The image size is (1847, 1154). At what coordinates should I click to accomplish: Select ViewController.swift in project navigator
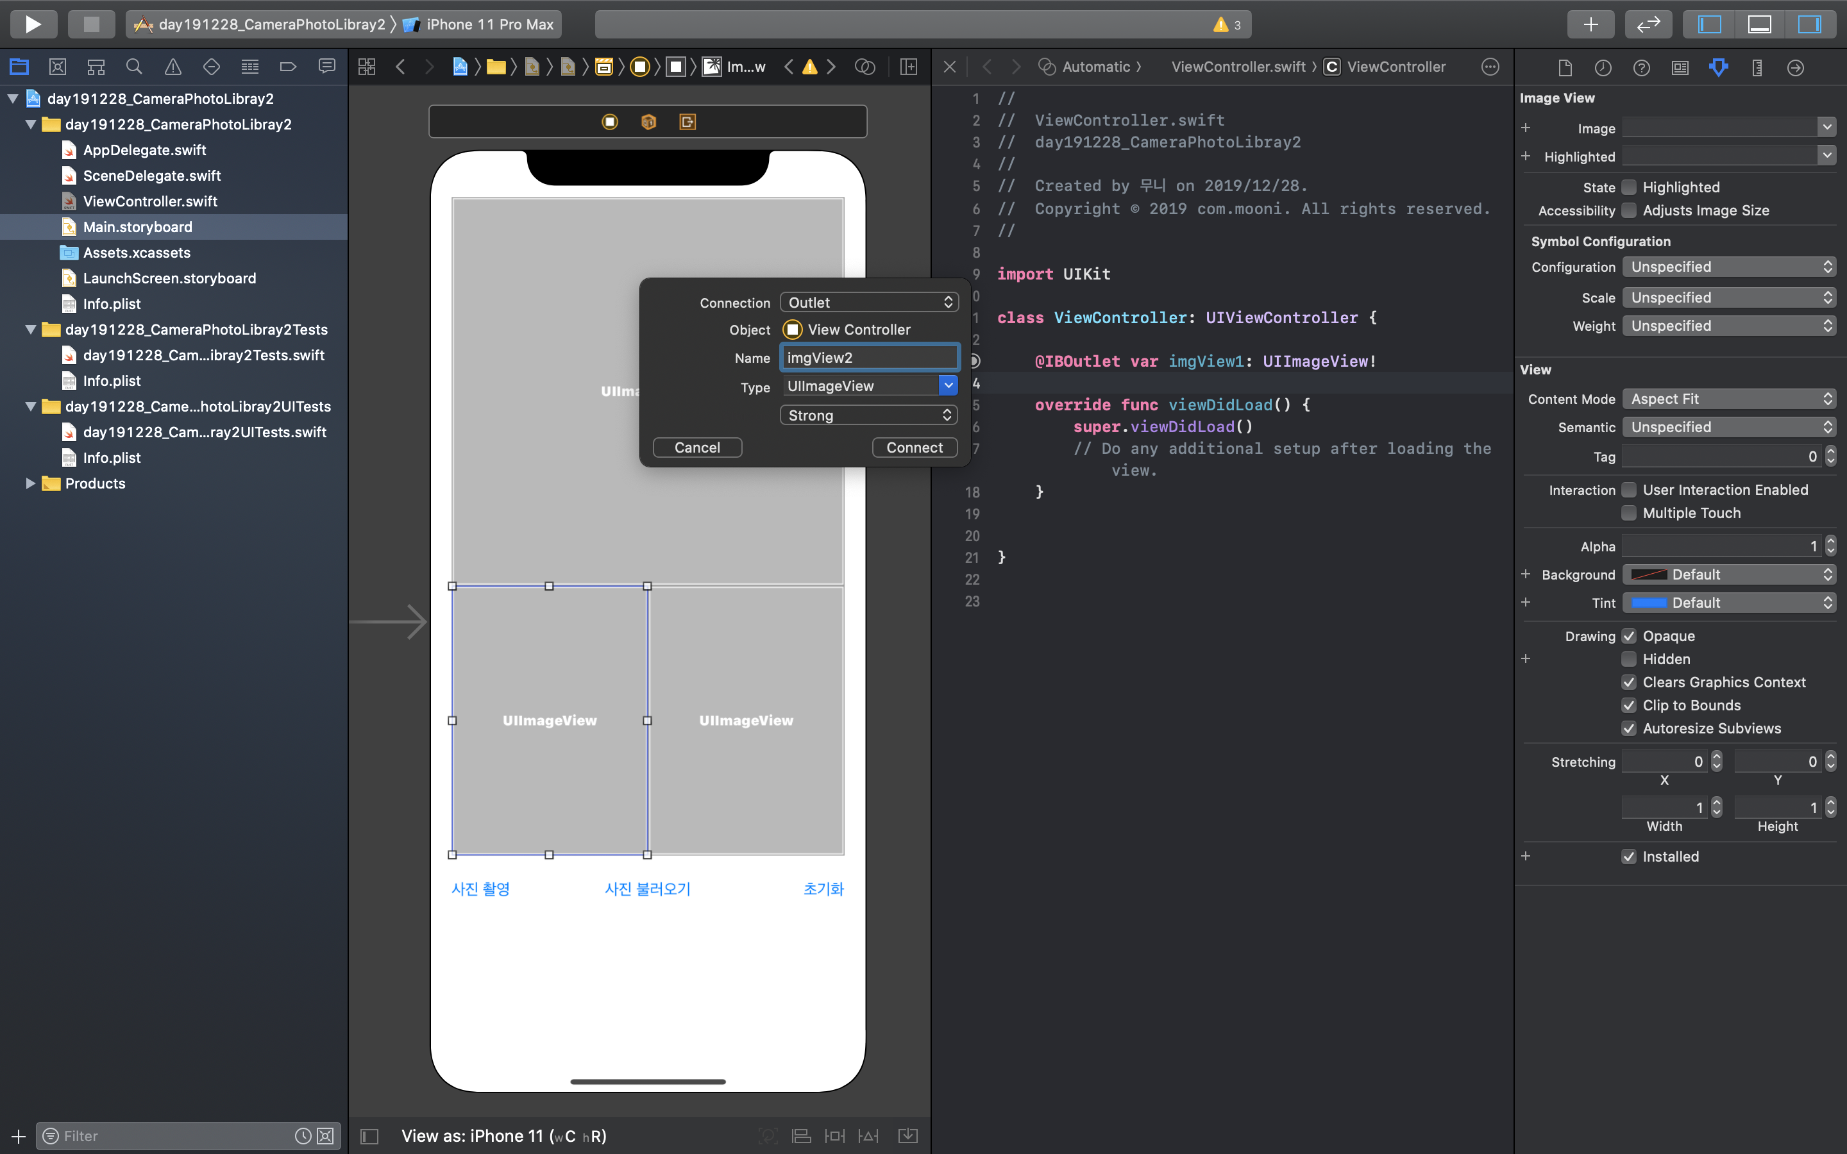[149, 201]
